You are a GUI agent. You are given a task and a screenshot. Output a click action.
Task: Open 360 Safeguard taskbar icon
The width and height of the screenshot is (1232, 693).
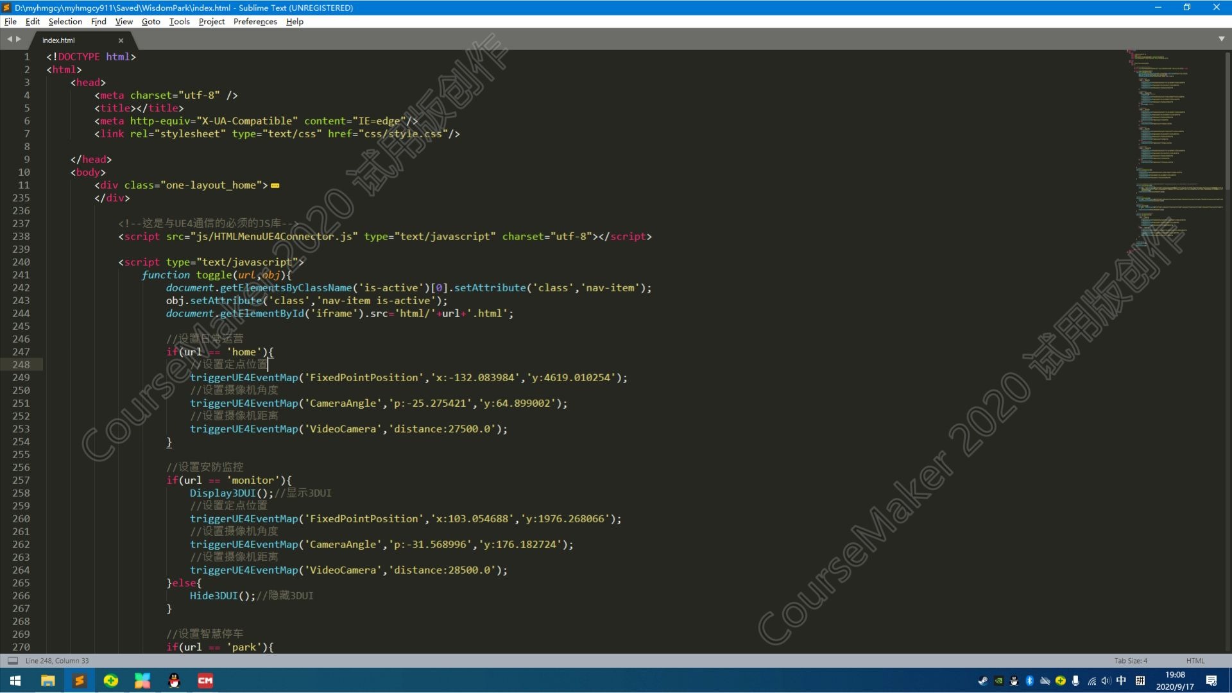[111, 680]
